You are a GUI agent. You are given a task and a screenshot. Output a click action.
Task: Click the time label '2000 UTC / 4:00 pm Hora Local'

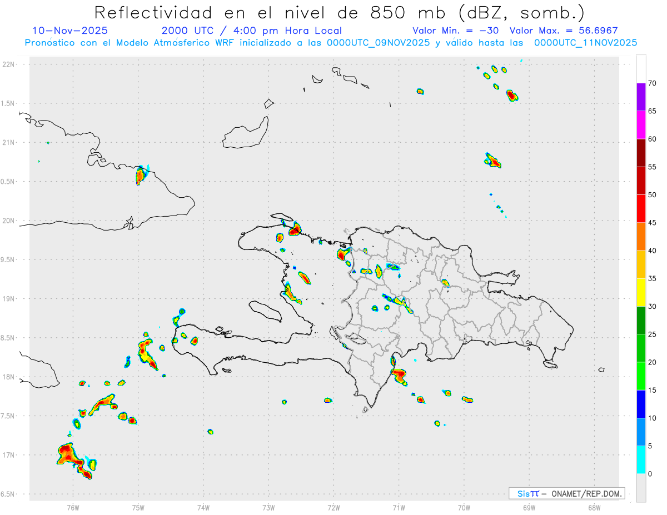click(x=252, y=31)
